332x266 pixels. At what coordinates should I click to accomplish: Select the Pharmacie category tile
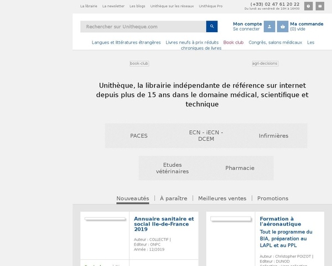pyautogui.click(x=240, y=168)
